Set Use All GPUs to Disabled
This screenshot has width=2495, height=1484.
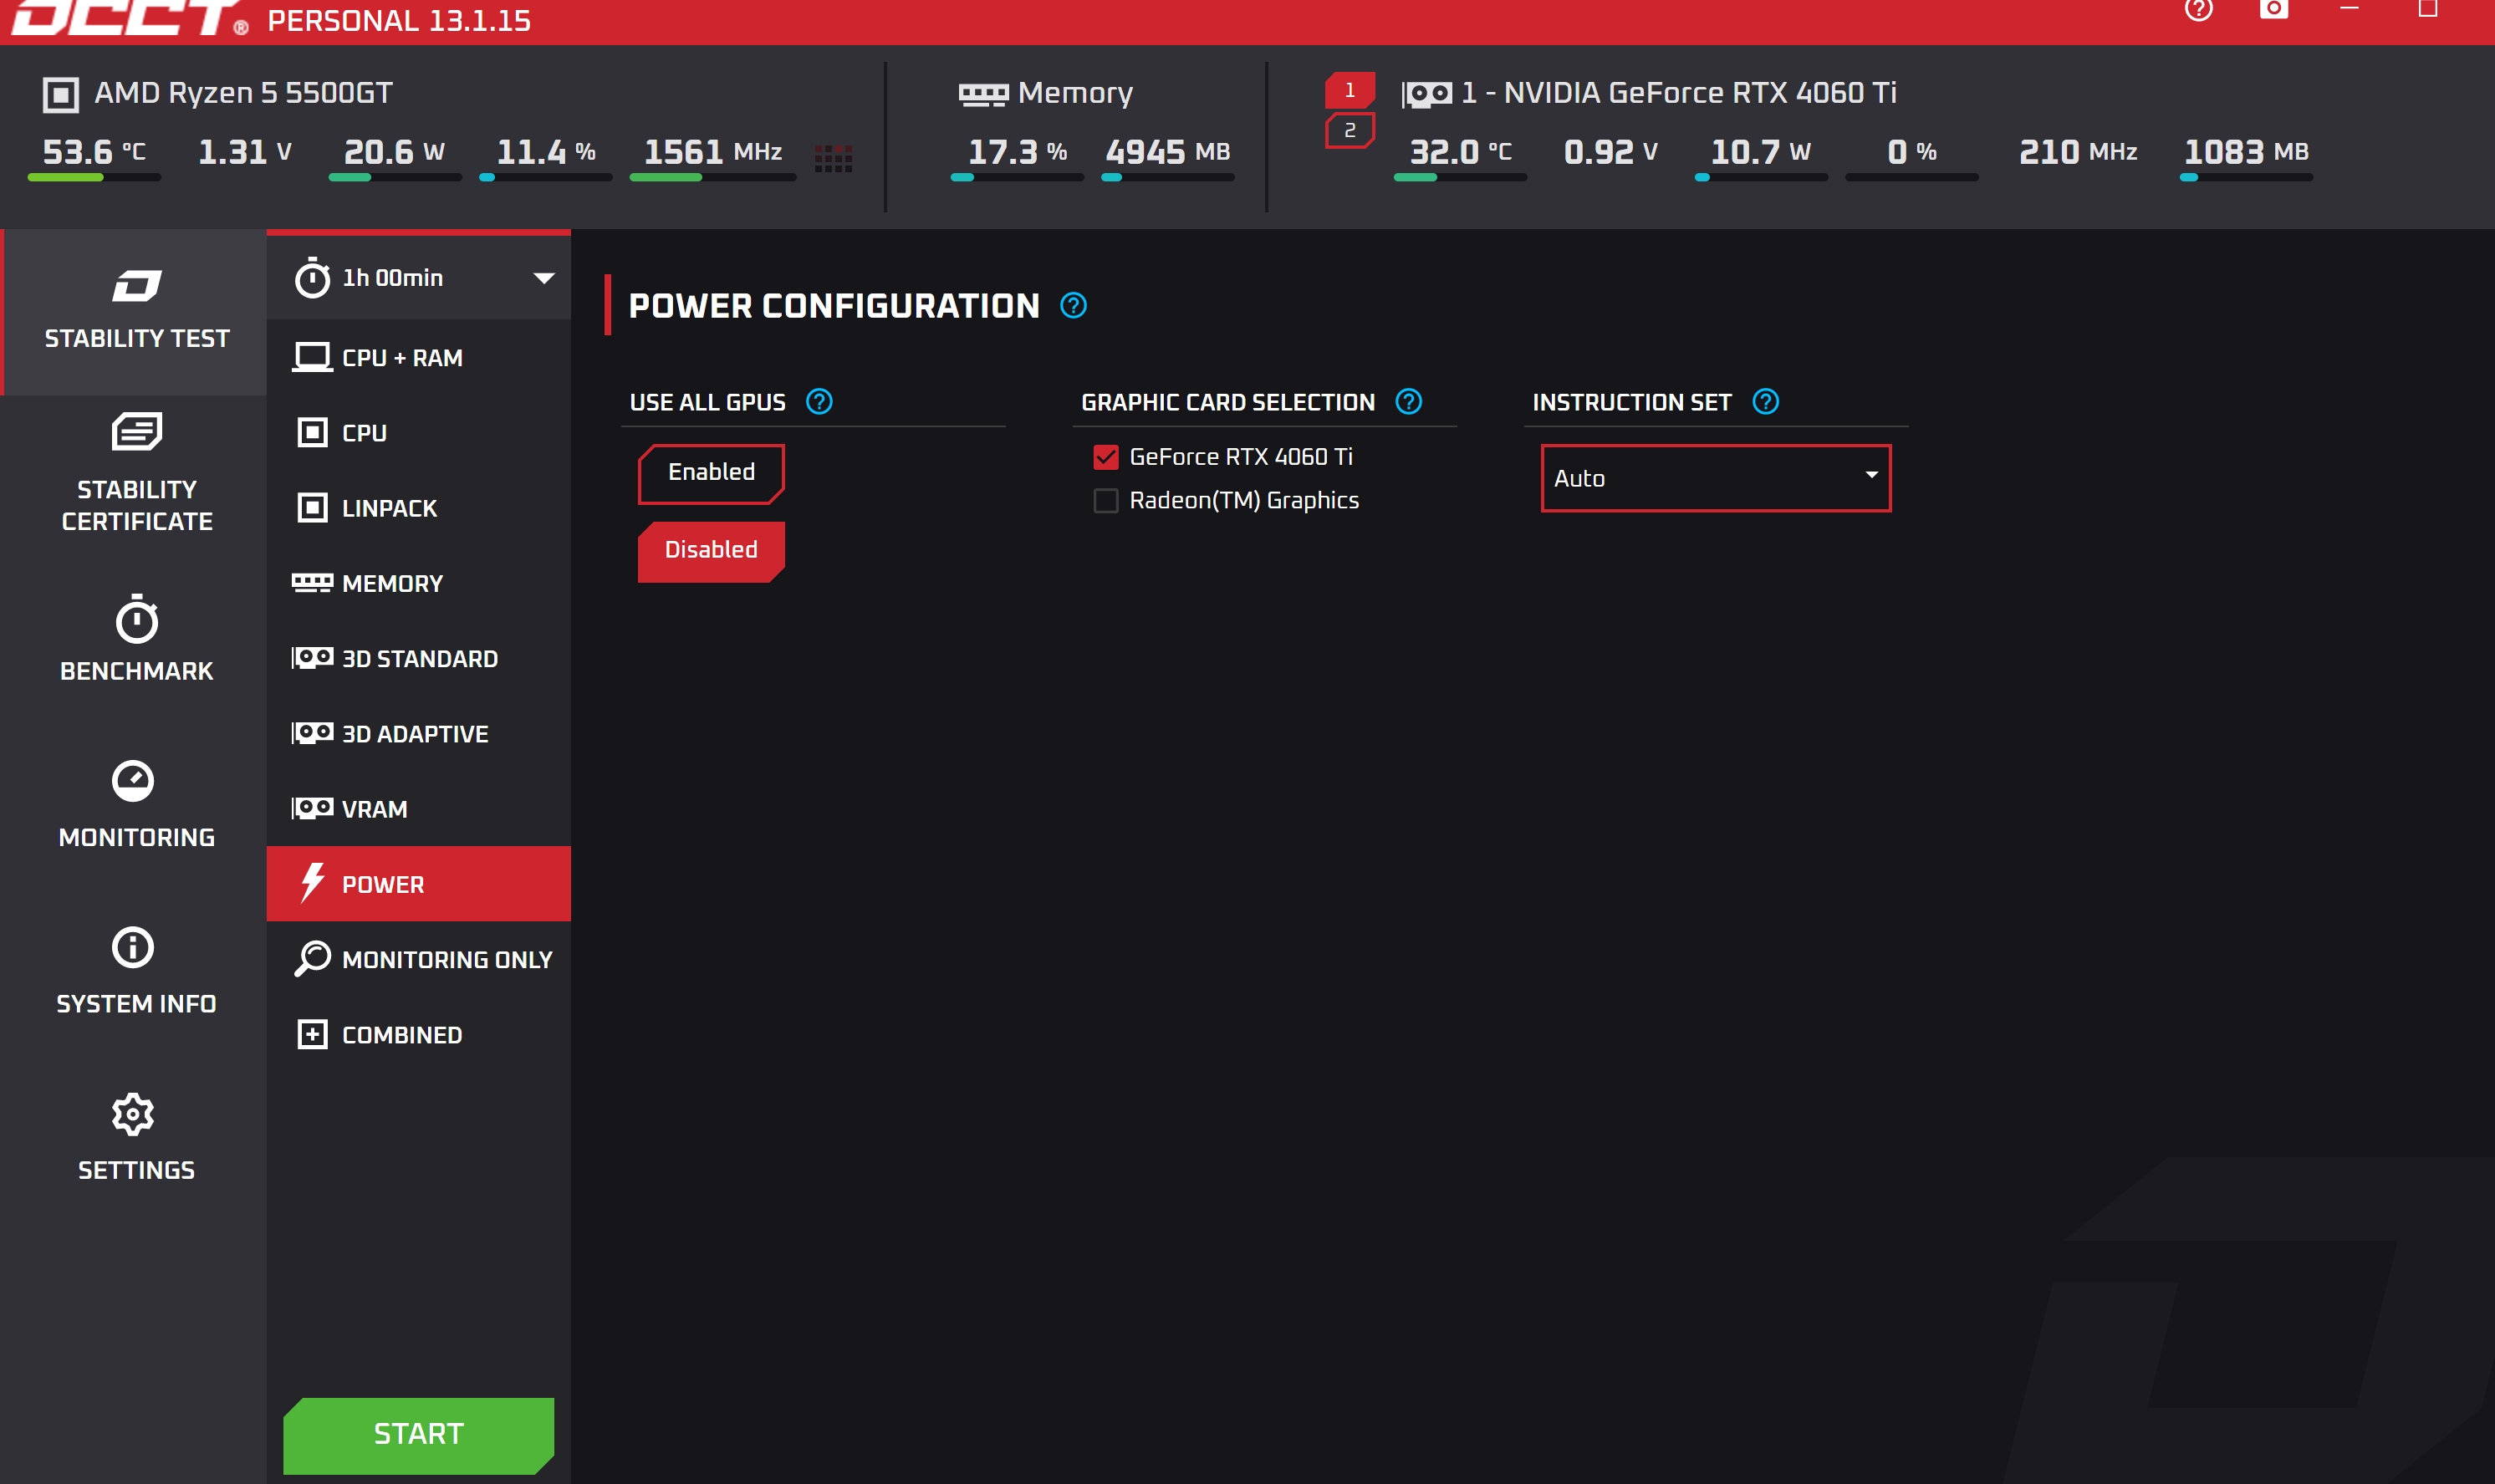pos(711,550)
